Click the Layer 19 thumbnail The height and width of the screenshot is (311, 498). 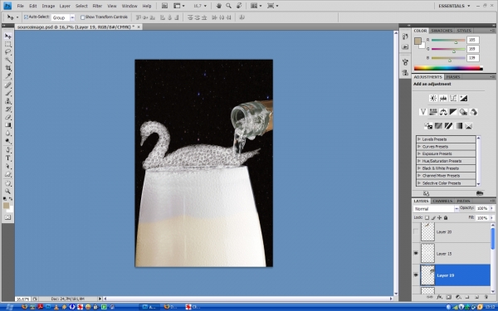(x=427, y=275)
